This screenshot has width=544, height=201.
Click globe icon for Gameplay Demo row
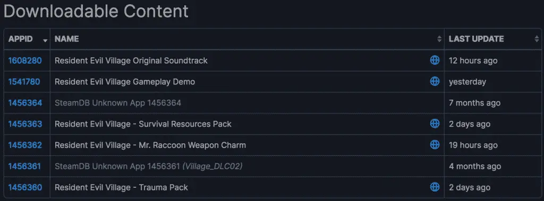435,82
